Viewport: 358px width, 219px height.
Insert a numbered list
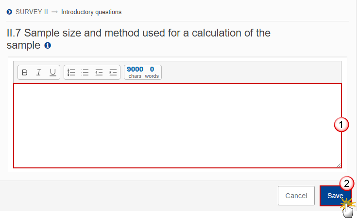pos(71,73)
